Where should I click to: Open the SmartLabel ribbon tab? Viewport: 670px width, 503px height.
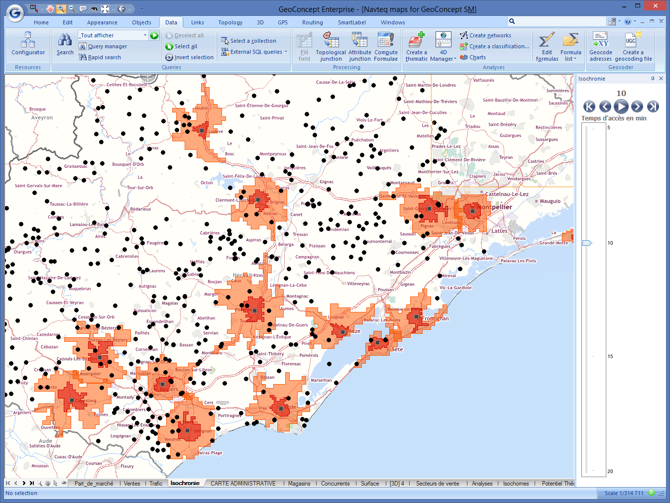[x=352, y=22]
